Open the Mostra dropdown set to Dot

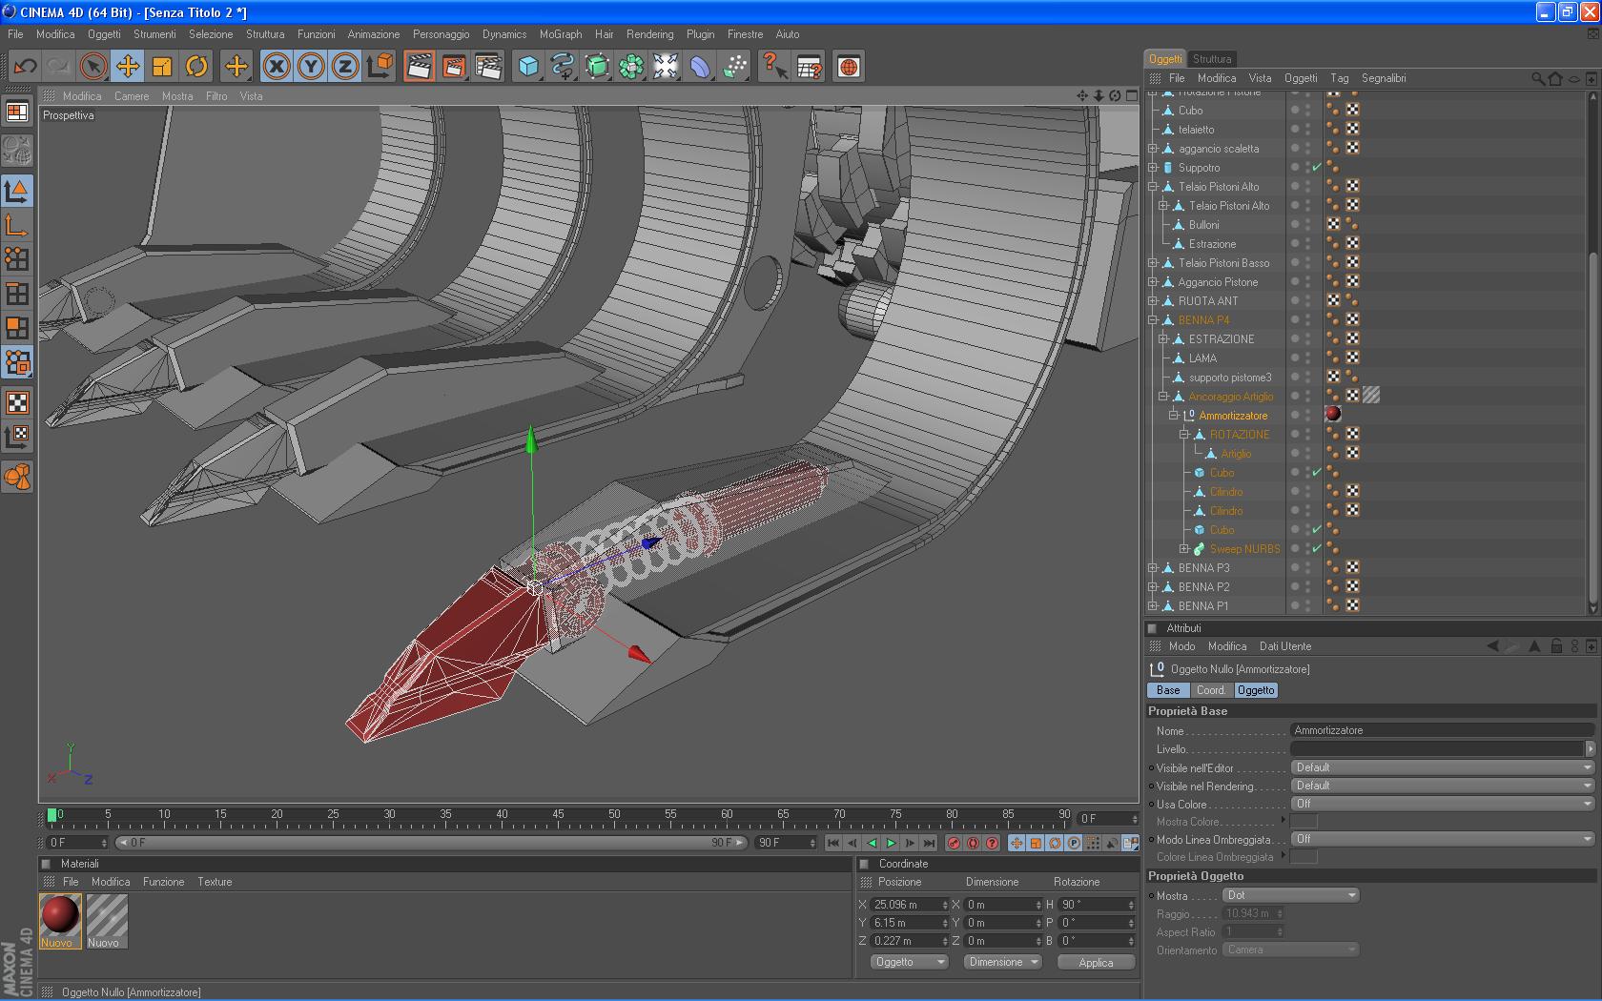click(x=1290, y=895)
